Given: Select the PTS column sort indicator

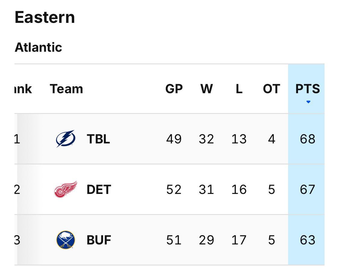Looking at the screenshot, I should (308, 102).
